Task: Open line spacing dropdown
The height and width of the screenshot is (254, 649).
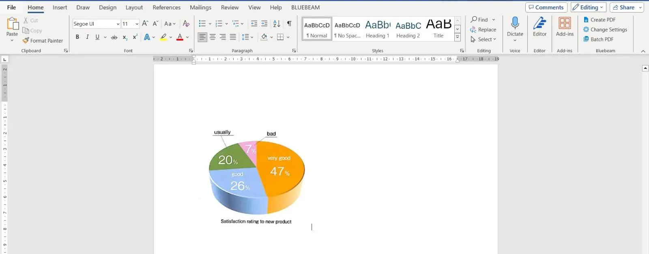Action: 252,37
